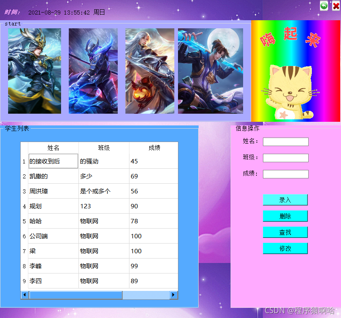Viewport: 341px width, 318px height.
Task: Select the score cell 45
Action: 154,161
